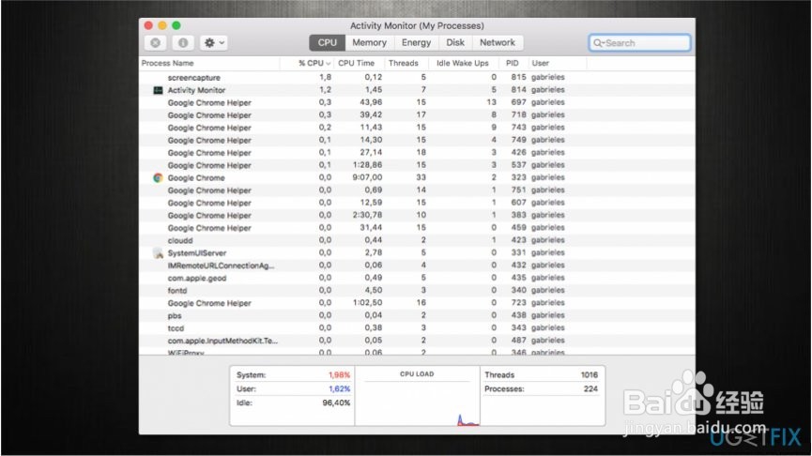Switch to the Memory tab

(x=369, y=43)
